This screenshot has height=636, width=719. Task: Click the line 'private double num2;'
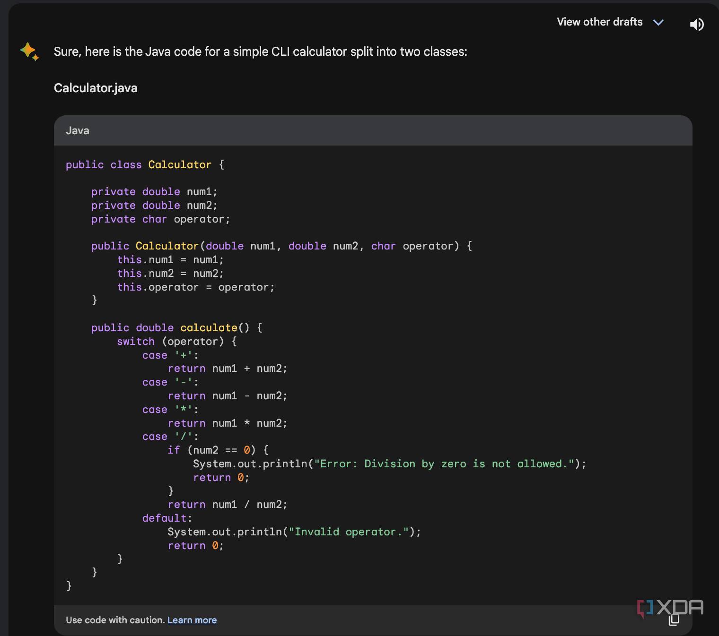154,205
